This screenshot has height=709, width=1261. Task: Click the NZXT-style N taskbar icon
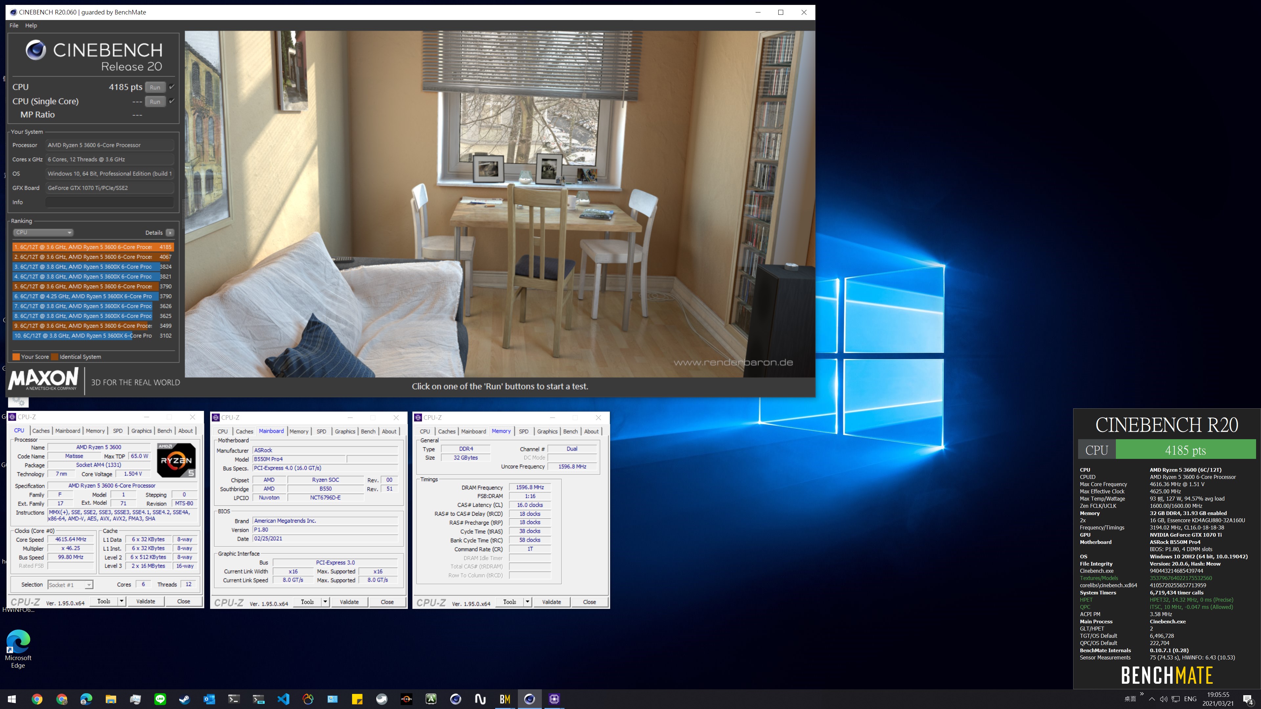click(480, 699)
